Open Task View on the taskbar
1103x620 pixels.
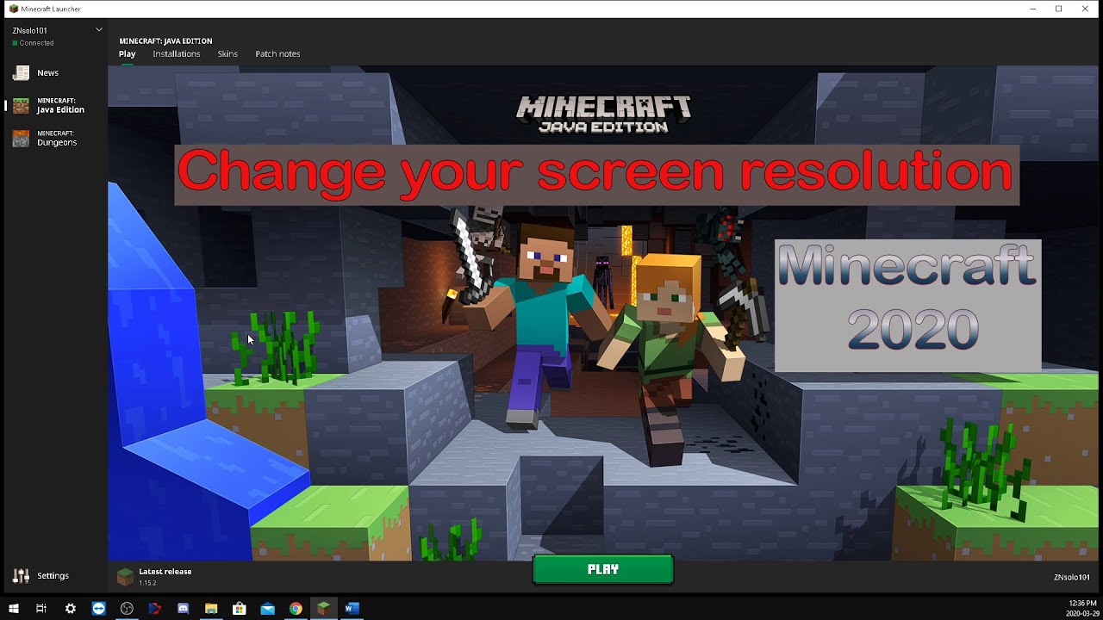[41, 608]
